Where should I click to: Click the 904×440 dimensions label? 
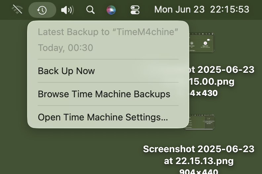click(198, 171)
